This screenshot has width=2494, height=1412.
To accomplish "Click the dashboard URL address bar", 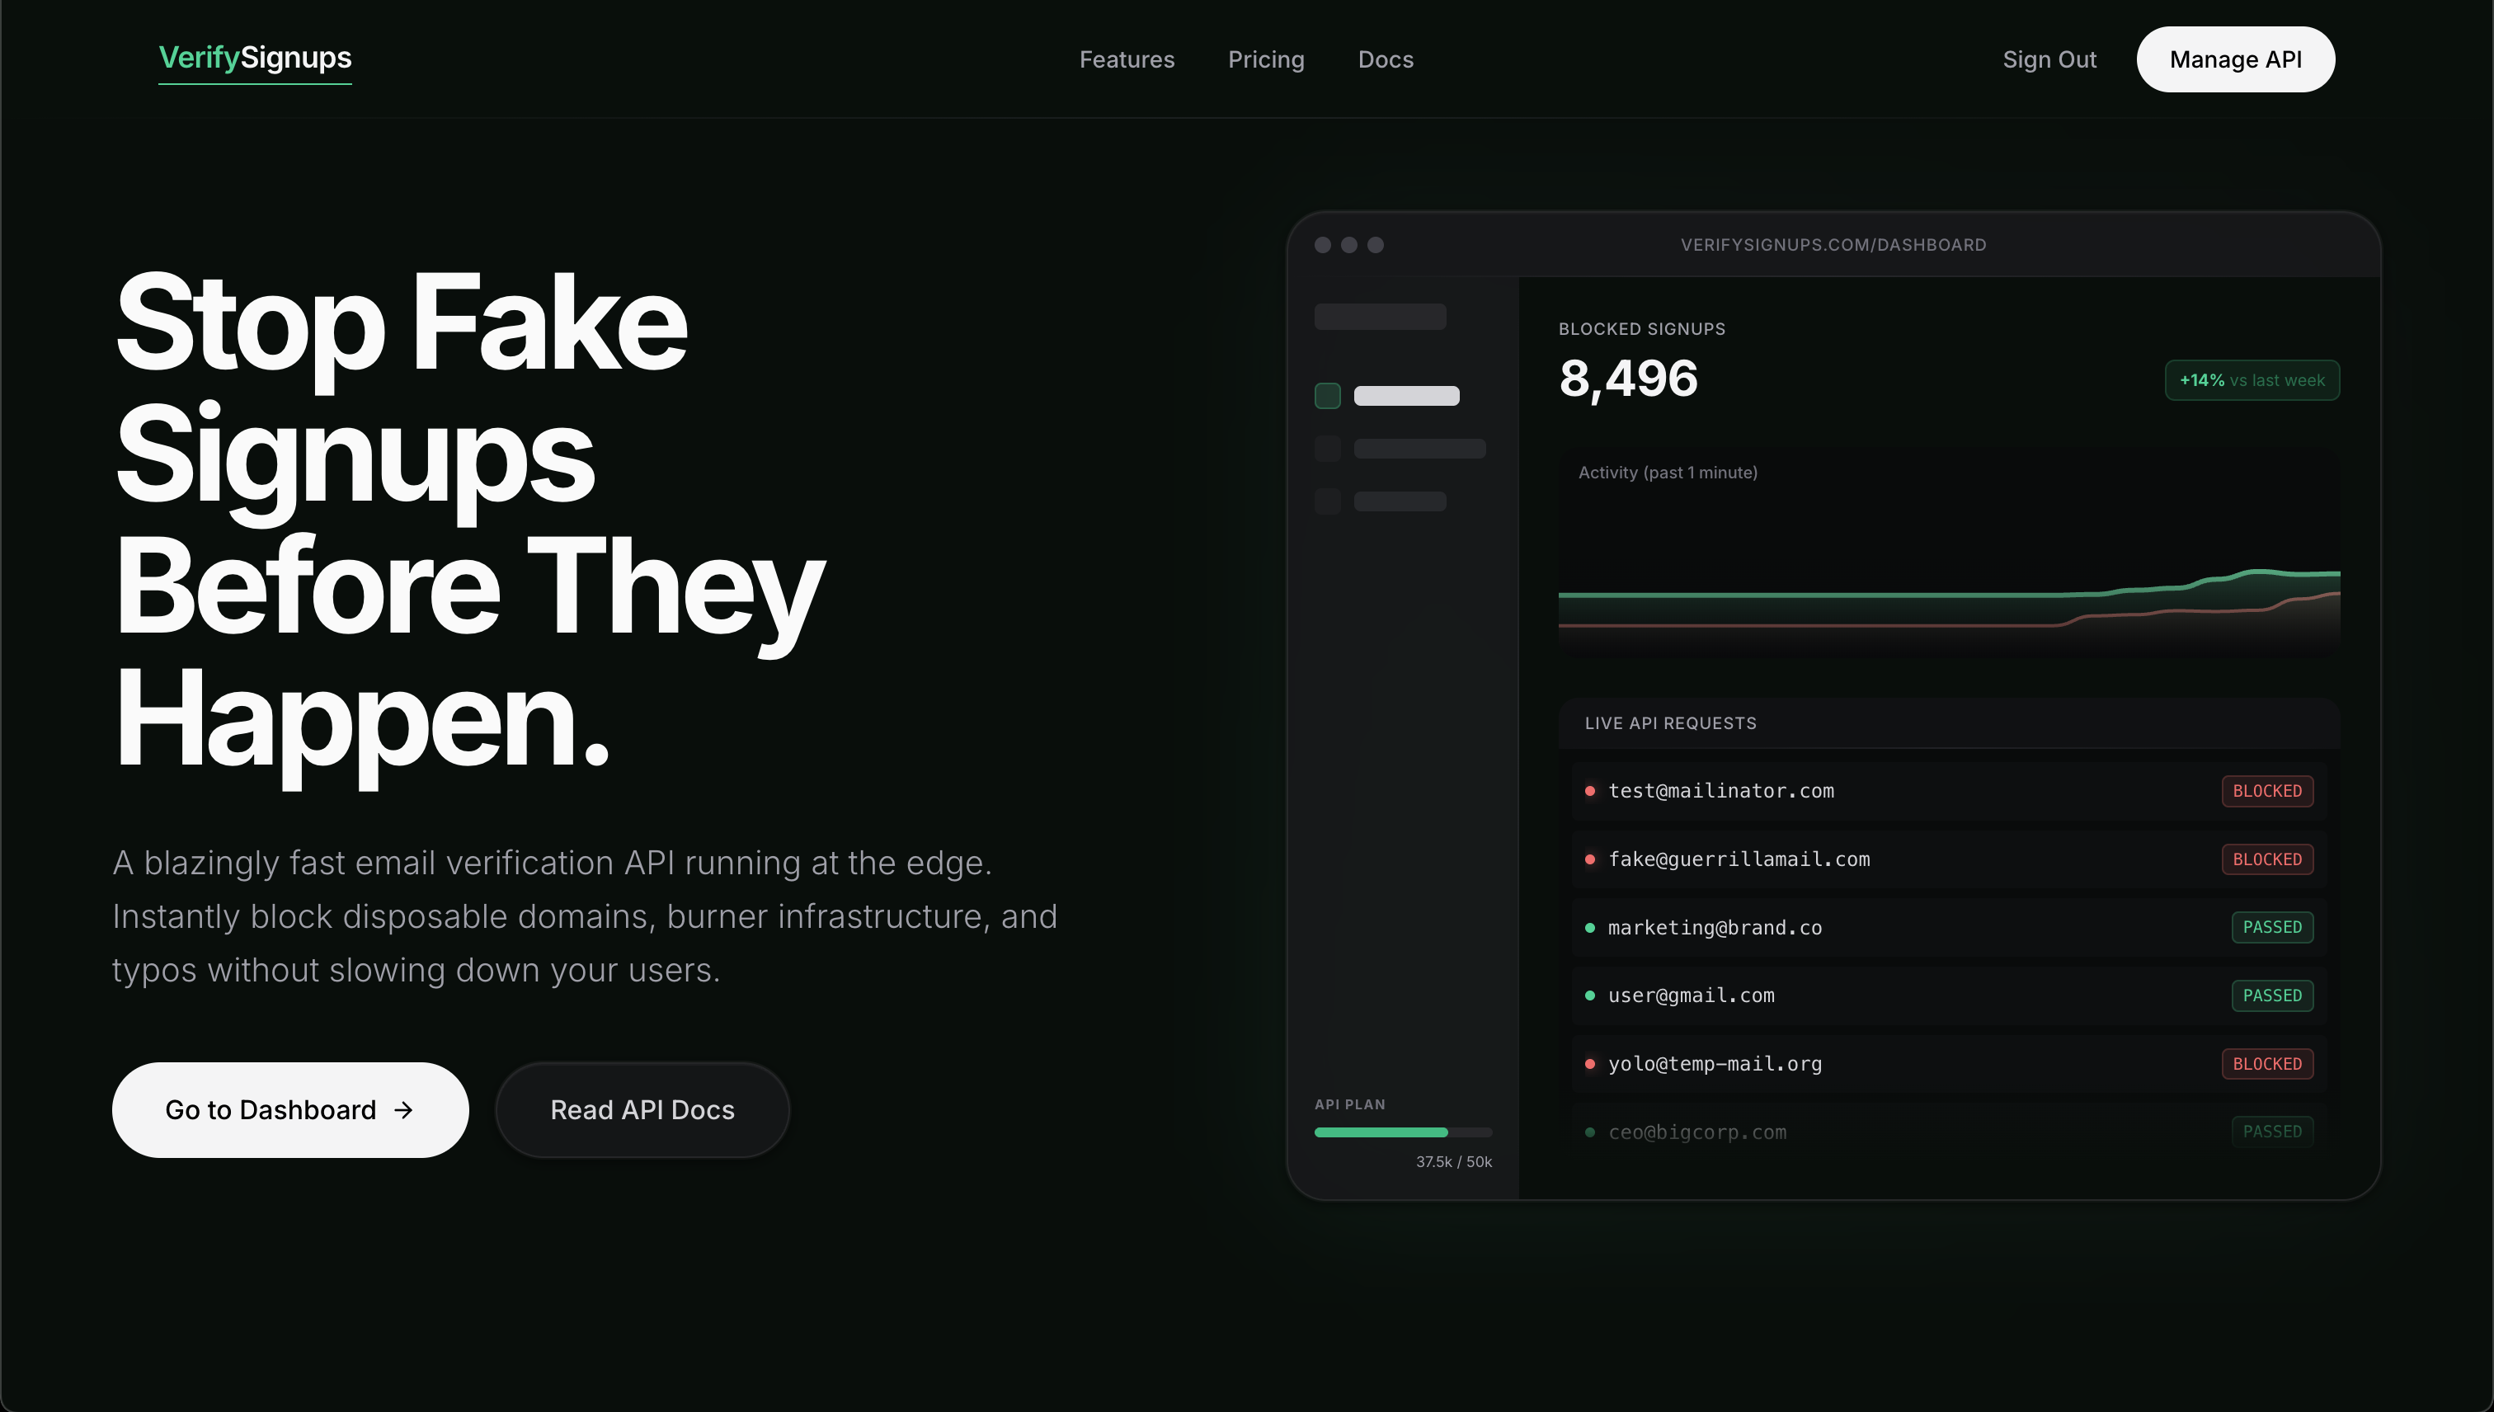I will pos(1833,245).
